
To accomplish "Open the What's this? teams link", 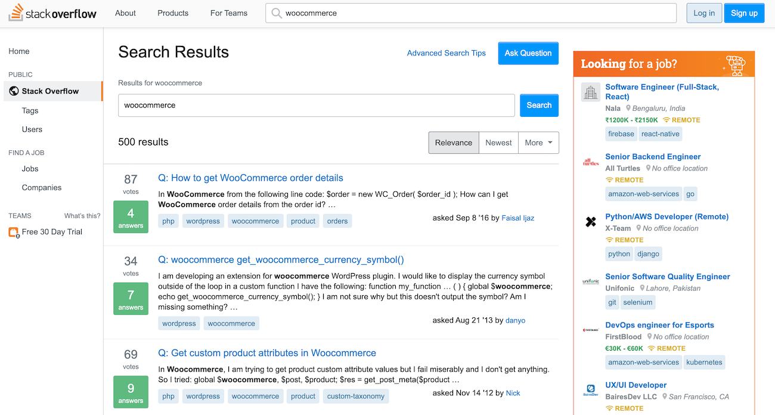I will [x=82, y=216].
